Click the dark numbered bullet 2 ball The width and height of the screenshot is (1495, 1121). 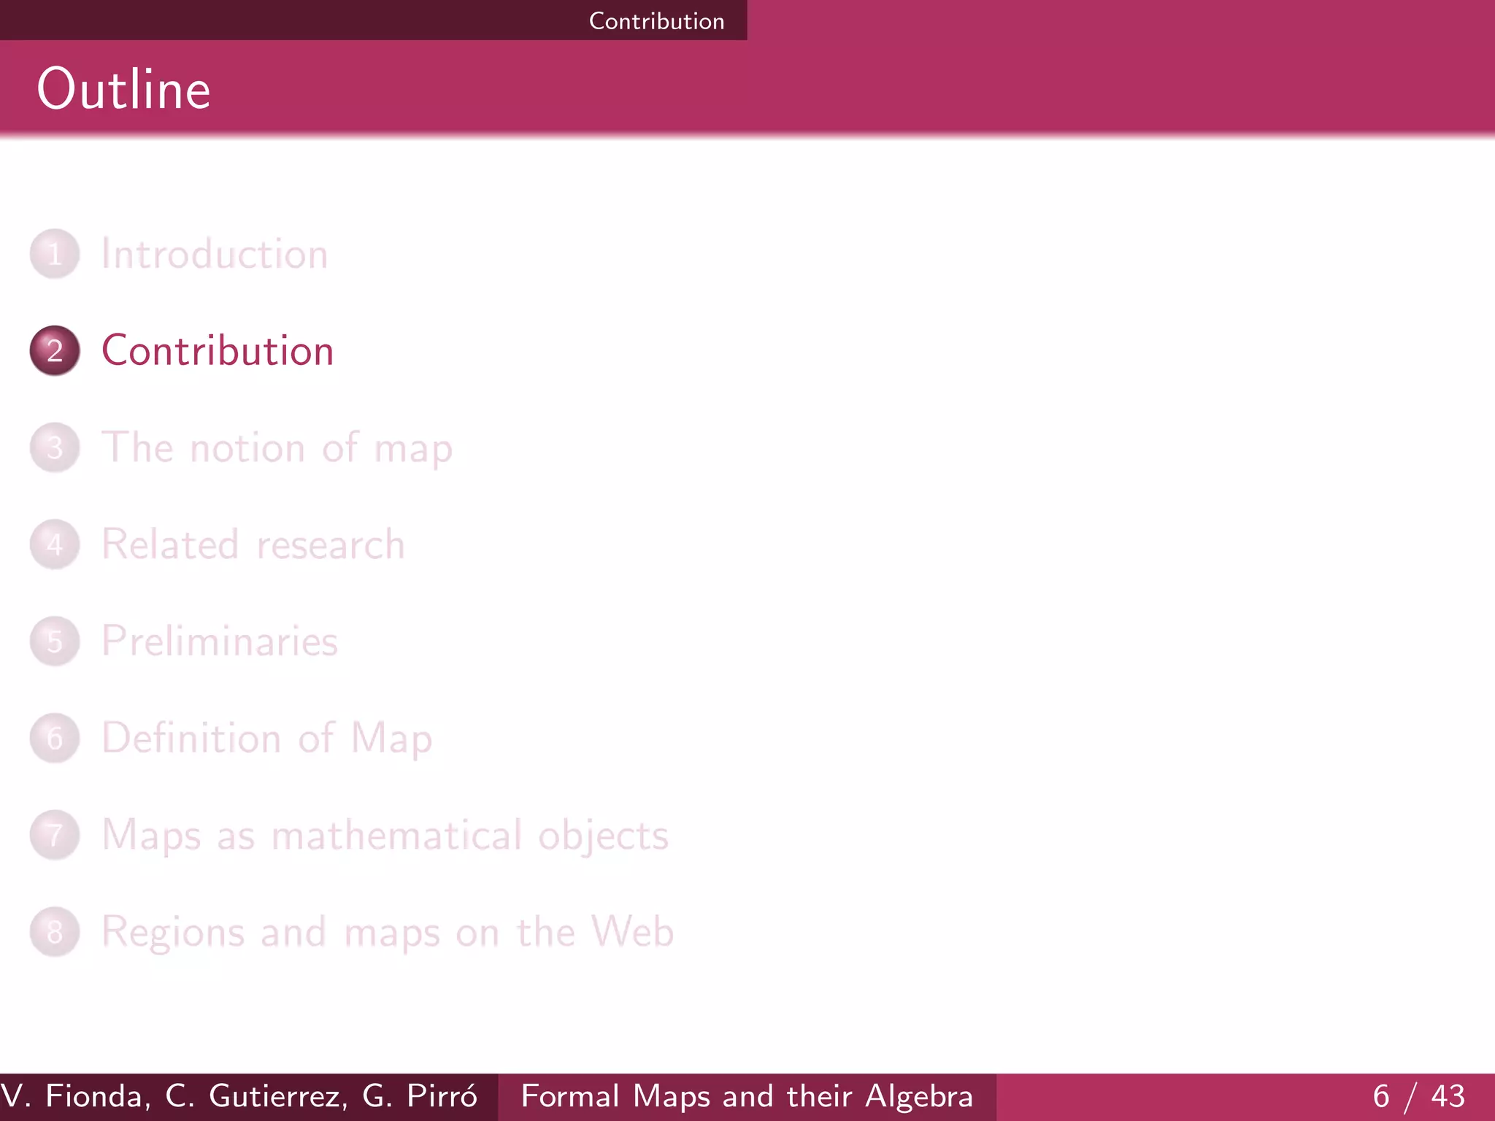(x=55, y=350)
